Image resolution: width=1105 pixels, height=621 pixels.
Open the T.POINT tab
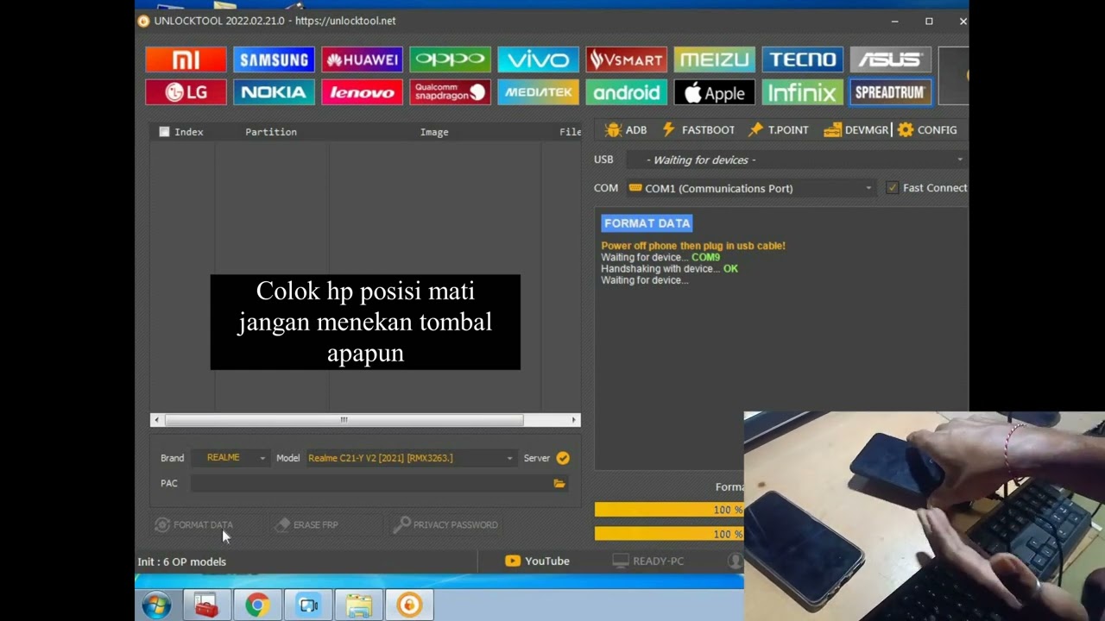[x=779, y=130]
